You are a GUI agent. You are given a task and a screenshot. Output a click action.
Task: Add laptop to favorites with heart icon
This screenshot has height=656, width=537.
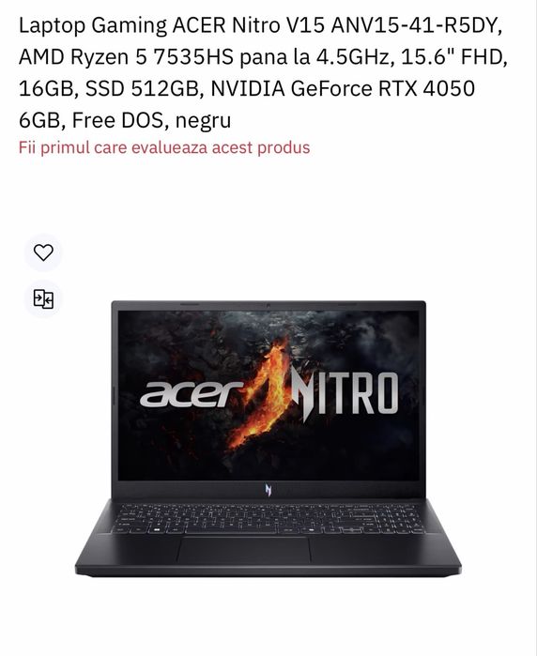point(43,252)
